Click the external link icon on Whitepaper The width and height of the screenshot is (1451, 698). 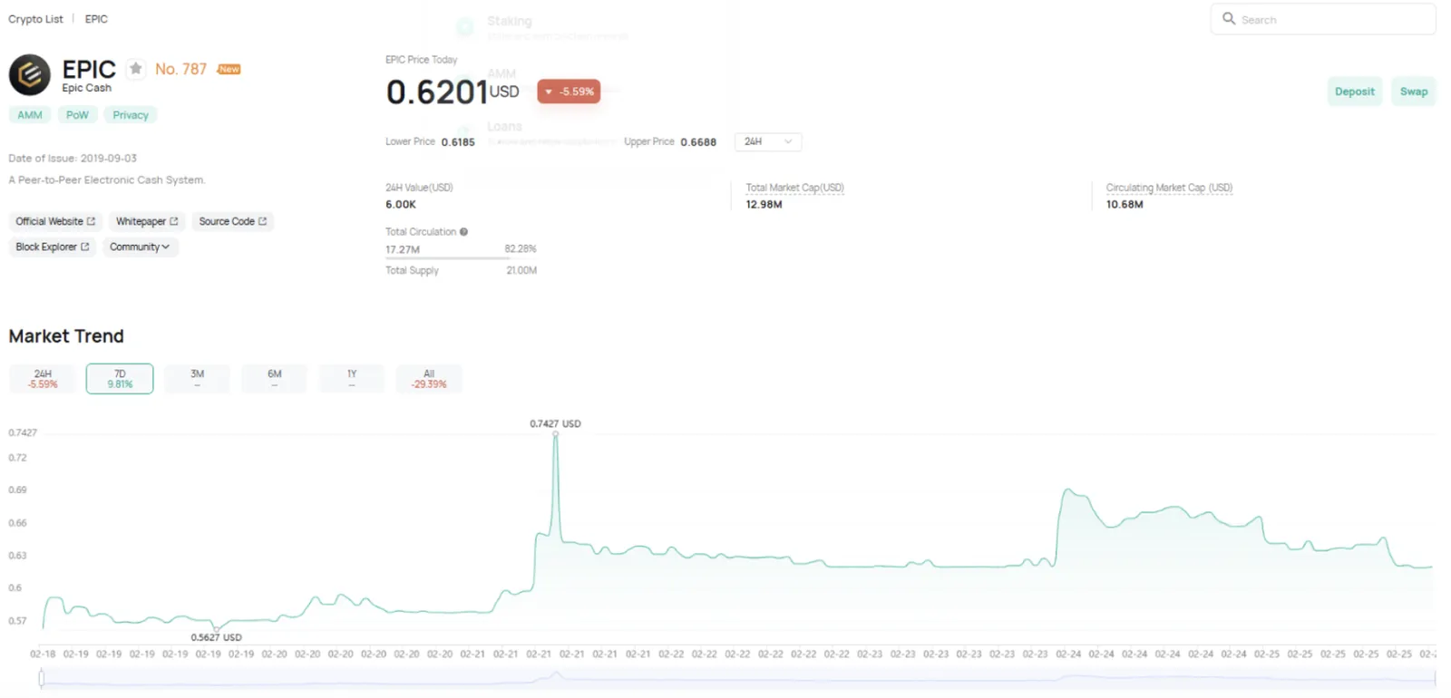click(x=174, y=221)
